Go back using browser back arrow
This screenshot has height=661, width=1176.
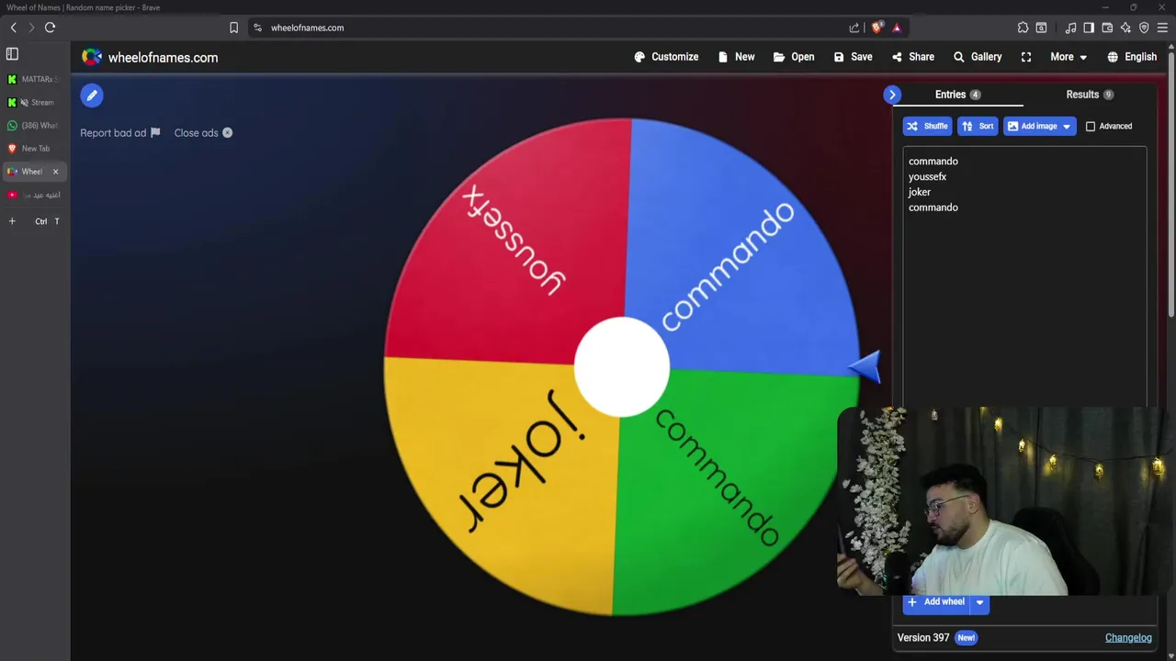14,28
